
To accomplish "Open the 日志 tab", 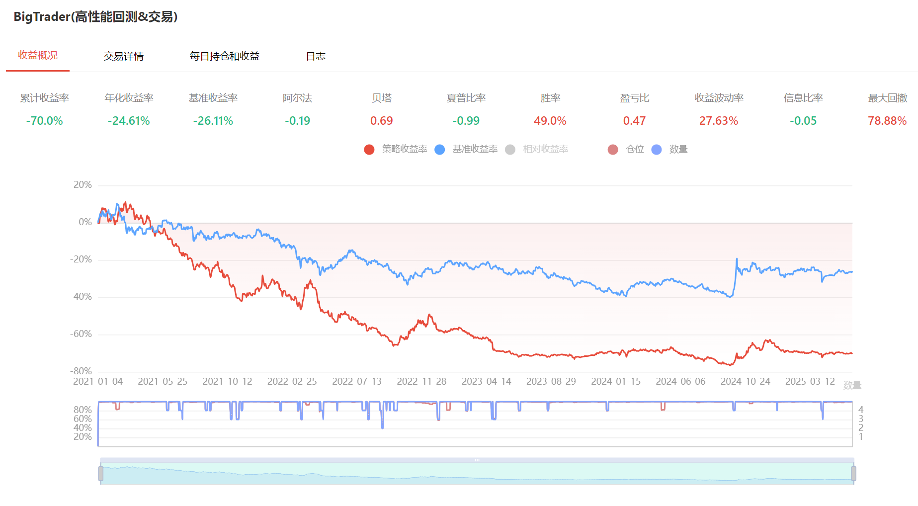I will pos(316,56).
